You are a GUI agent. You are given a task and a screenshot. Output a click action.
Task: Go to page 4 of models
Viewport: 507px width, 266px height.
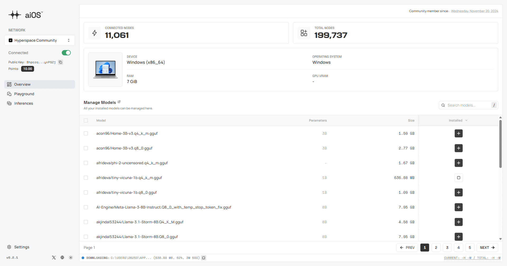tap(459, 248)
